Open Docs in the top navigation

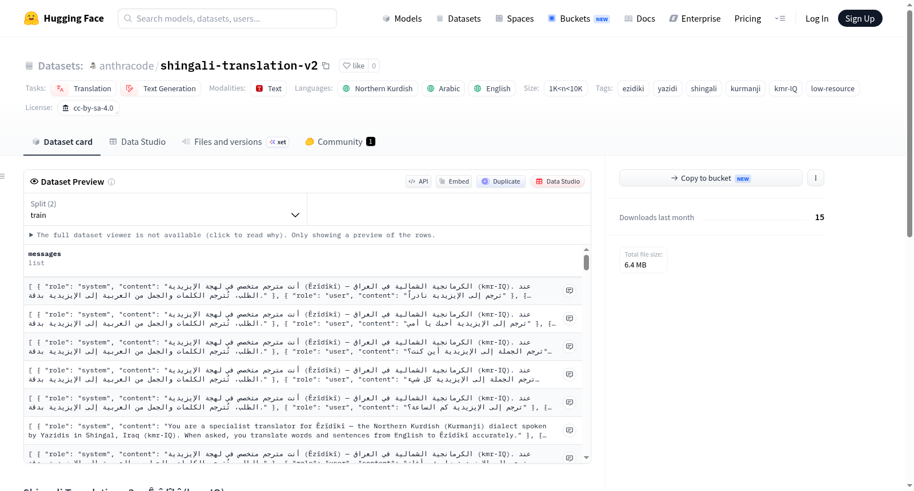[640, 19]
